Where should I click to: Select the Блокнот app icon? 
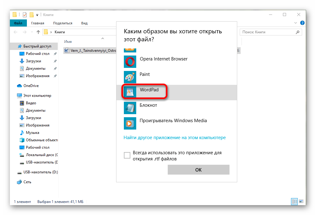coord(130,108)
